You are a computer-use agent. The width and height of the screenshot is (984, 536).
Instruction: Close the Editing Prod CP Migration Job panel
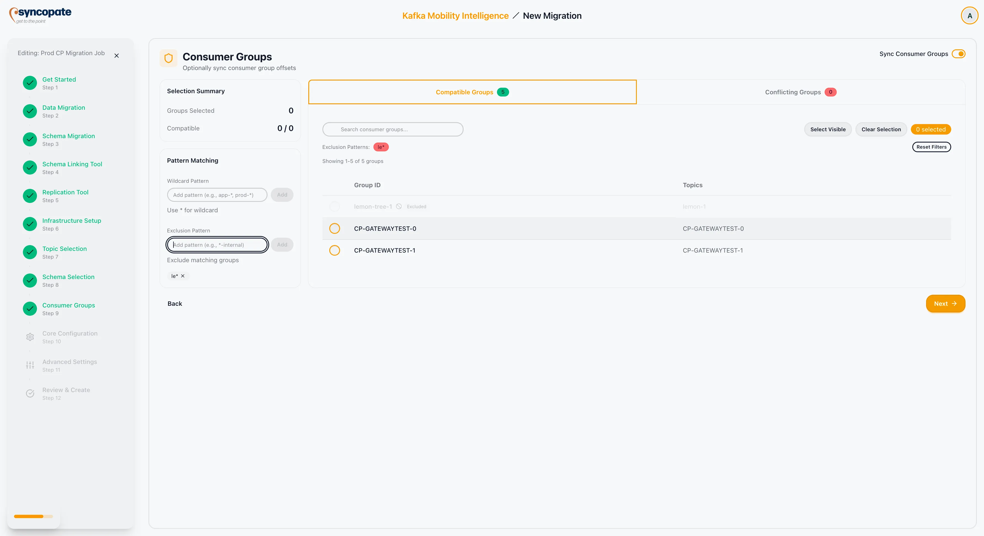pyautogui.click(x=116, y=56)
